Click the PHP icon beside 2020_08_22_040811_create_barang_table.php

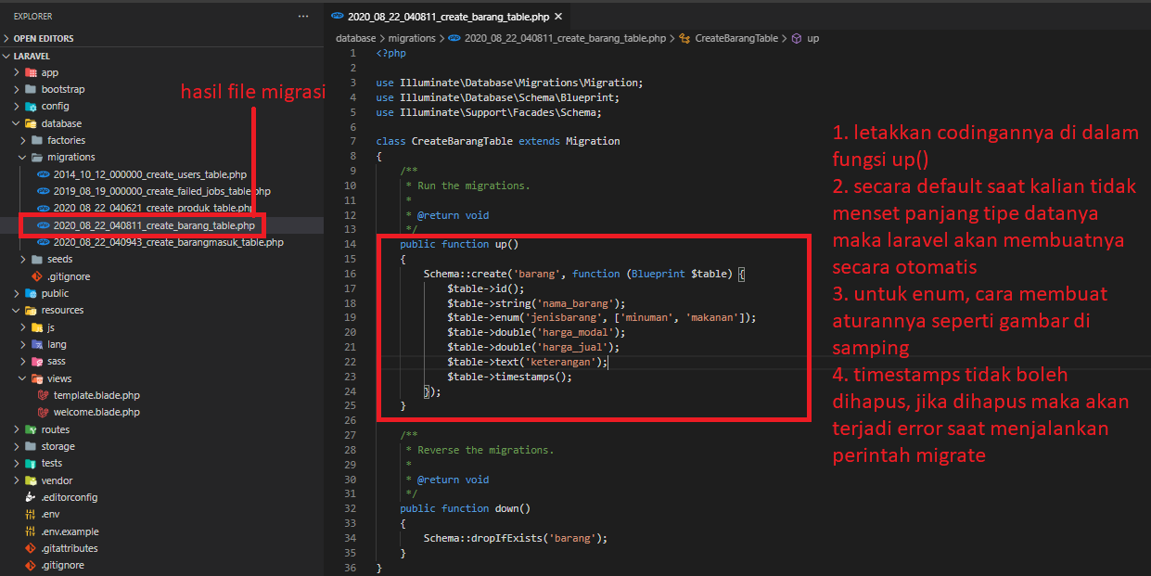coord(44,224)
